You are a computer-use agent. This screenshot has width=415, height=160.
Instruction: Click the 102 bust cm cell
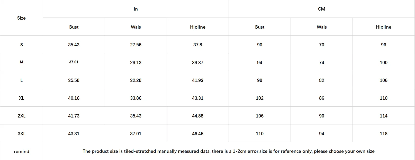[260, 98]
